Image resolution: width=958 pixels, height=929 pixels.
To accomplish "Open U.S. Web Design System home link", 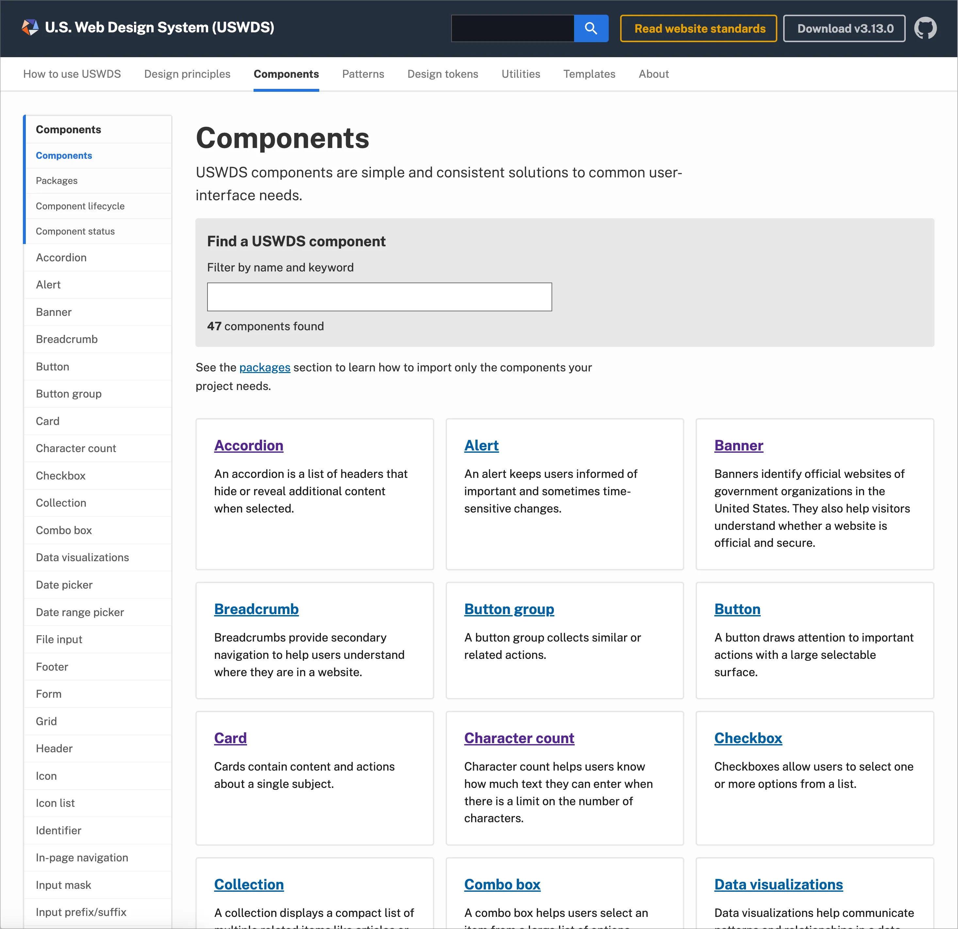I will point(159,27).
